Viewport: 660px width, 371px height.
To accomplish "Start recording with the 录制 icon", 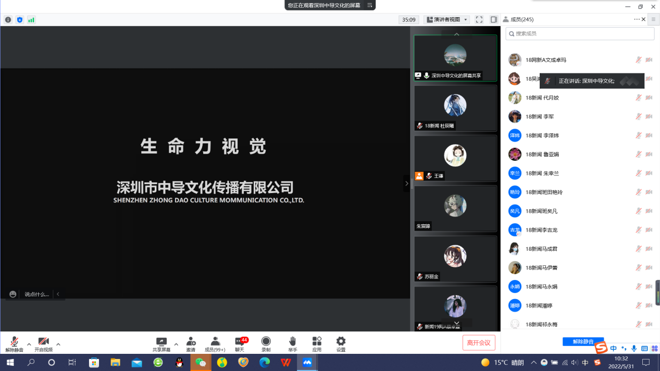I will click(266, 342).
